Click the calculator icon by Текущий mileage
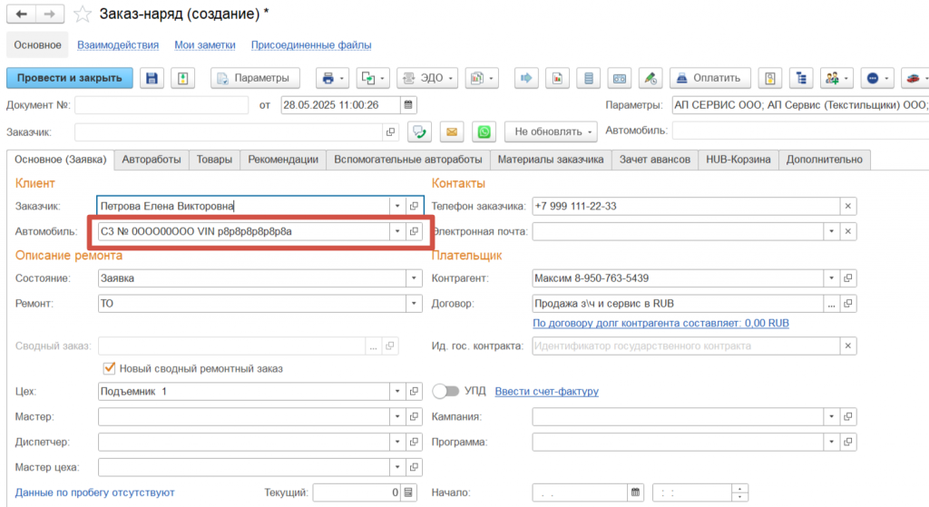 [x=408, y=492]
